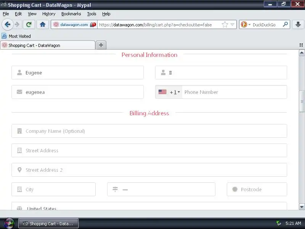This screenshot has width=305, height=229.
Task: Open the Bookmarks menu
Action: pyautogui.click(x=71, y=14)
